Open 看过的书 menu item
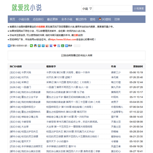Screen dimensions: 153x153 coord(81,19)
